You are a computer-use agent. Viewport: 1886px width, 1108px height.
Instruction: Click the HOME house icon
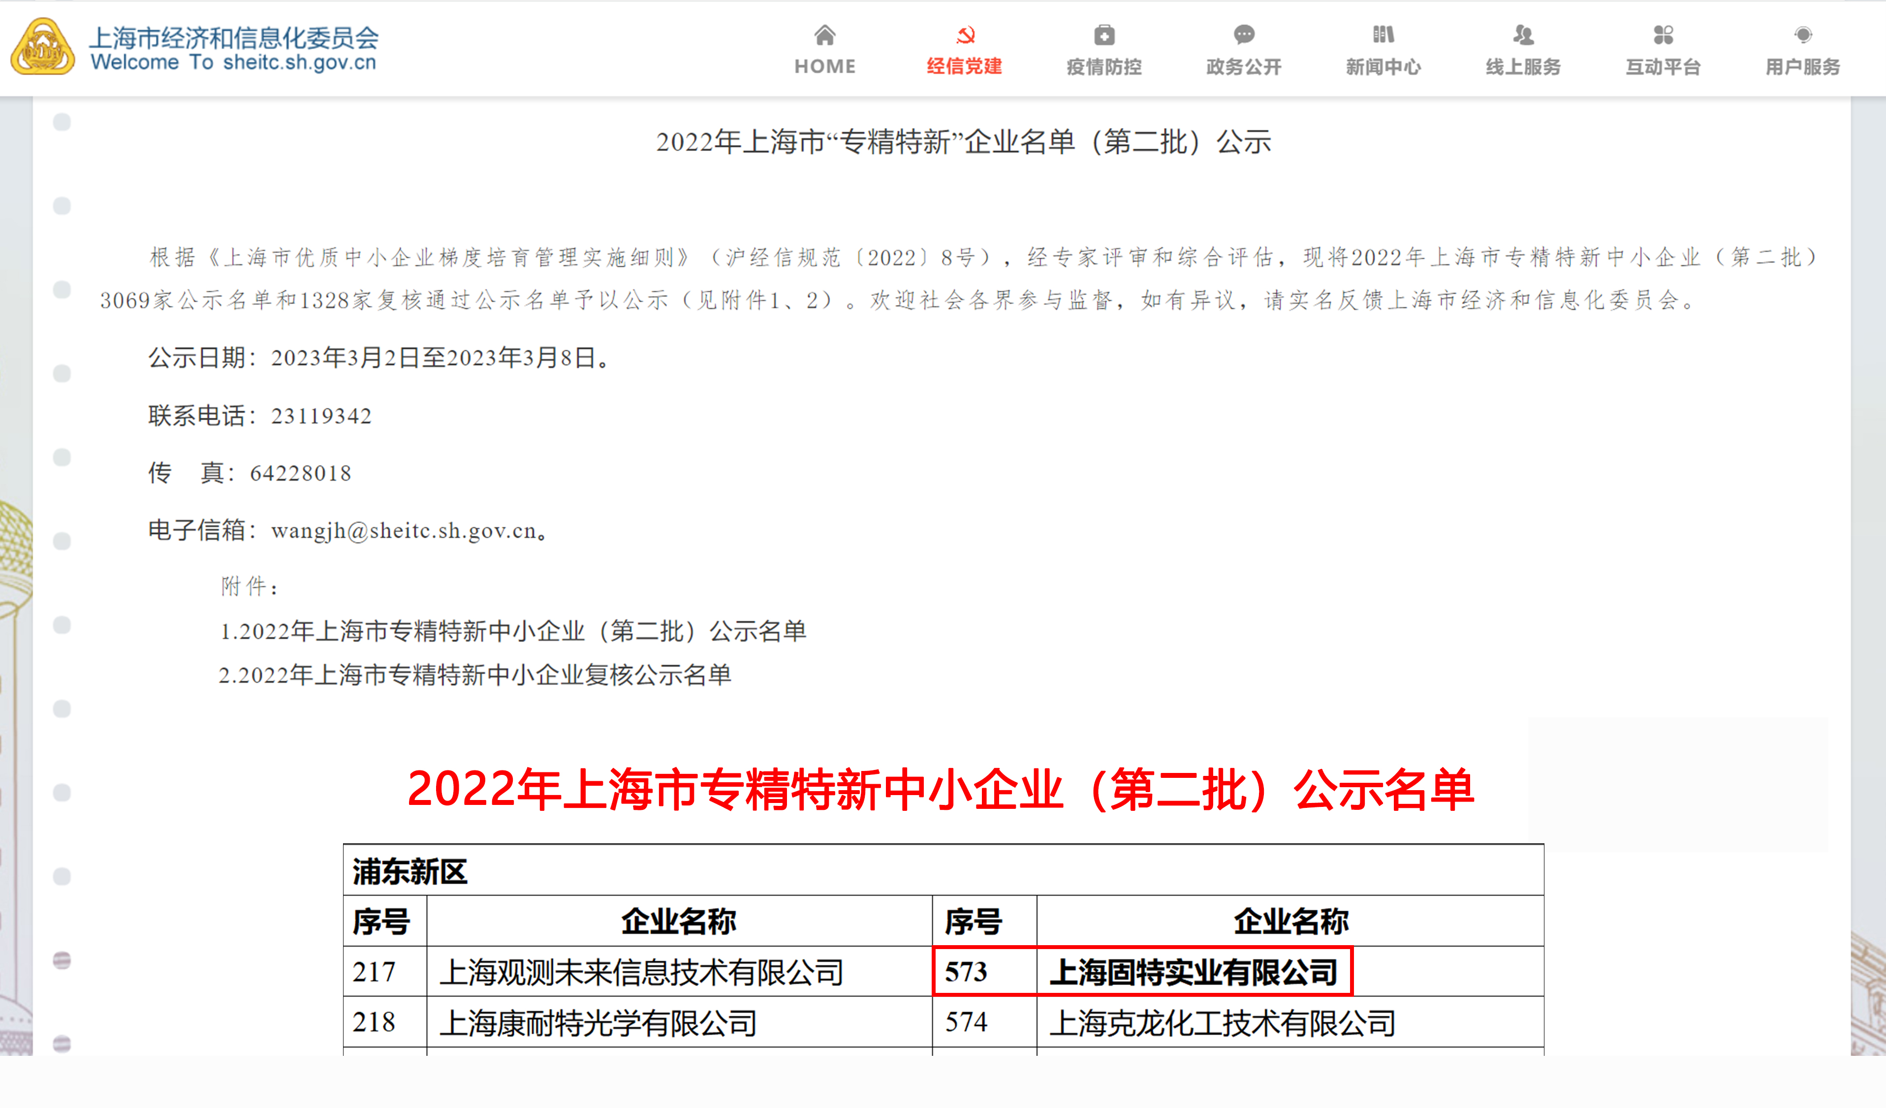825,34
